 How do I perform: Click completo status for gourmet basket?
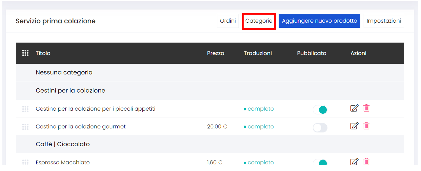click(259, 127)
